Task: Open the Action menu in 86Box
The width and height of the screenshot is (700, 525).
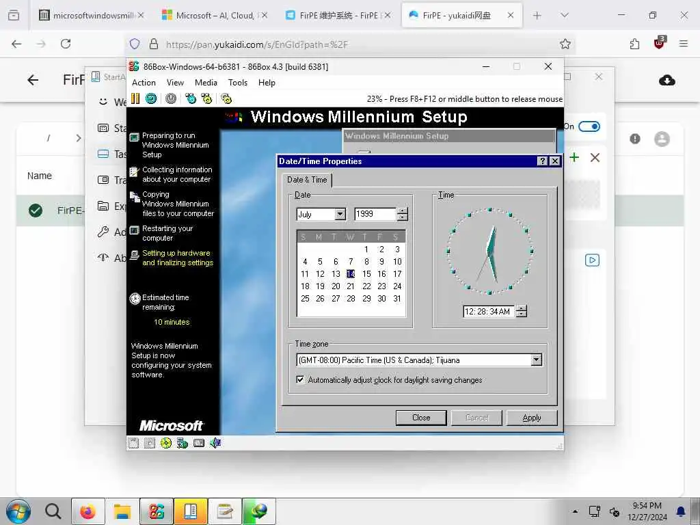Action: [x=144, y=83]
